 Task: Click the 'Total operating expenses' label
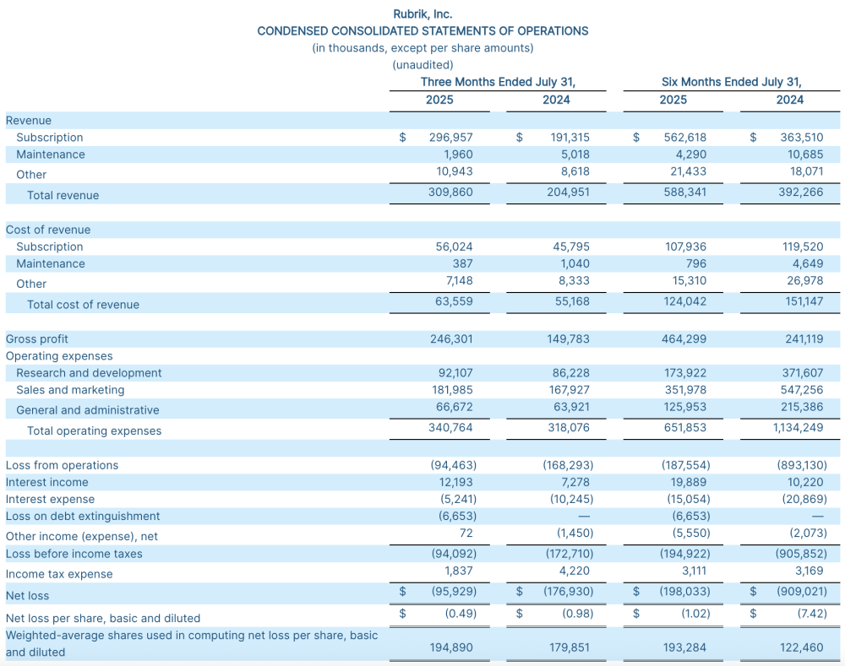(x=95, y=430)
